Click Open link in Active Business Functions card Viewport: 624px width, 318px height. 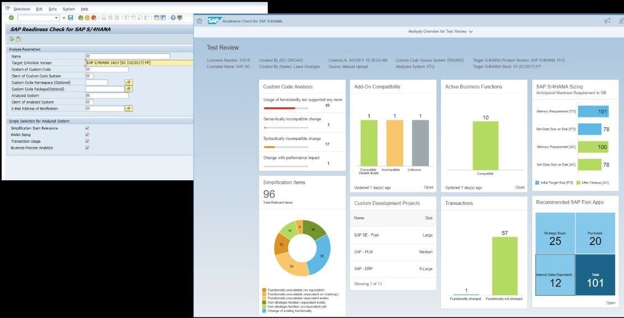[x=520, y=187]
